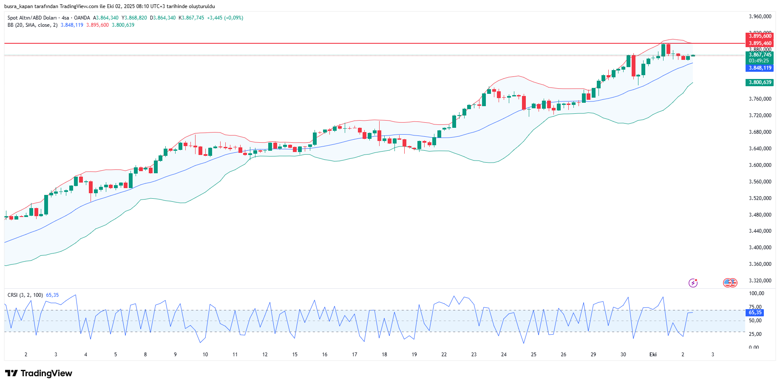Select the Spot Altın/ABD Doları symbol title

click(x=32, y=18)
